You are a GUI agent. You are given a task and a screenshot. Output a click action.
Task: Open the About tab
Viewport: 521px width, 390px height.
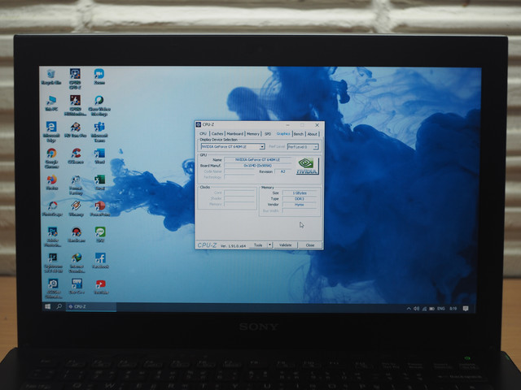tap(312, 133)
